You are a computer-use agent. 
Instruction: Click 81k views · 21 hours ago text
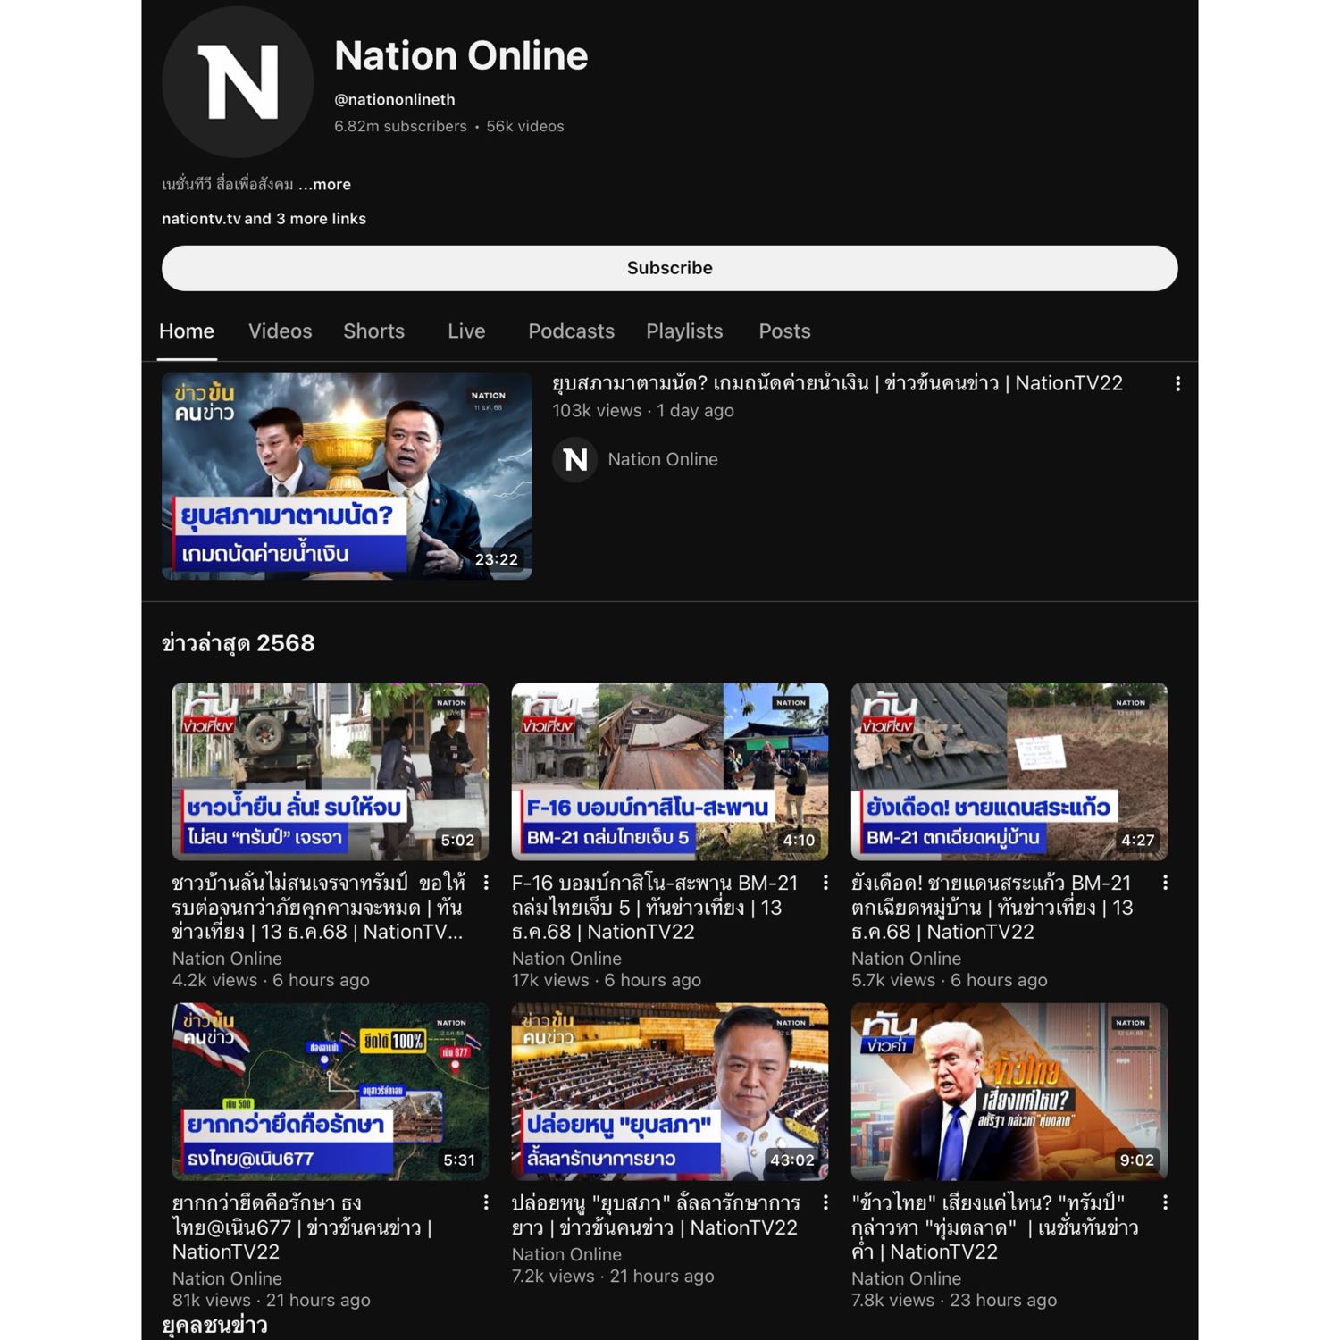click(271, 1300)
